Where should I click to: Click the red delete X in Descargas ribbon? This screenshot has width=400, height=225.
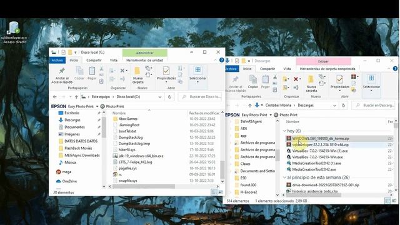(296, 79)
